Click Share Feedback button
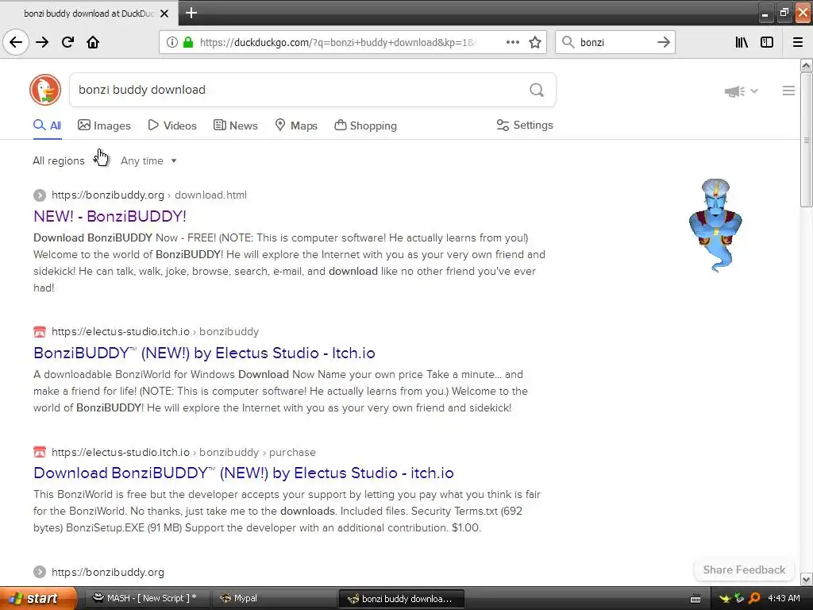The width and height of the screenshot is (813, 610). [x=744, y=569]
